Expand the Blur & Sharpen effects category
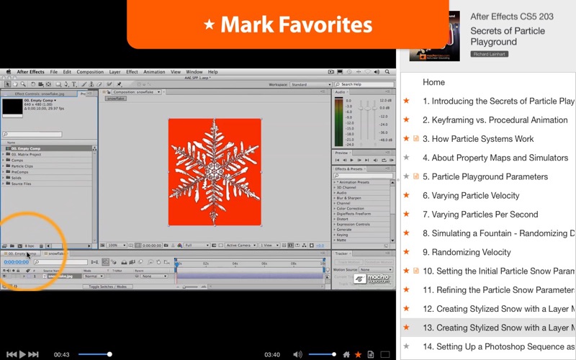Screen dimensions: 576x360 (x=335, y=198)
